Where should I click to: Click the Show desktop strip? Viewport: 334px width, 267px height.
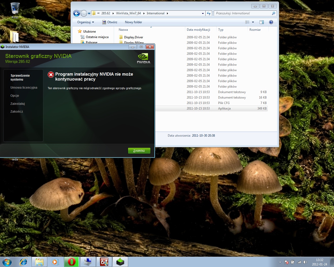click(x=332, y=262)
